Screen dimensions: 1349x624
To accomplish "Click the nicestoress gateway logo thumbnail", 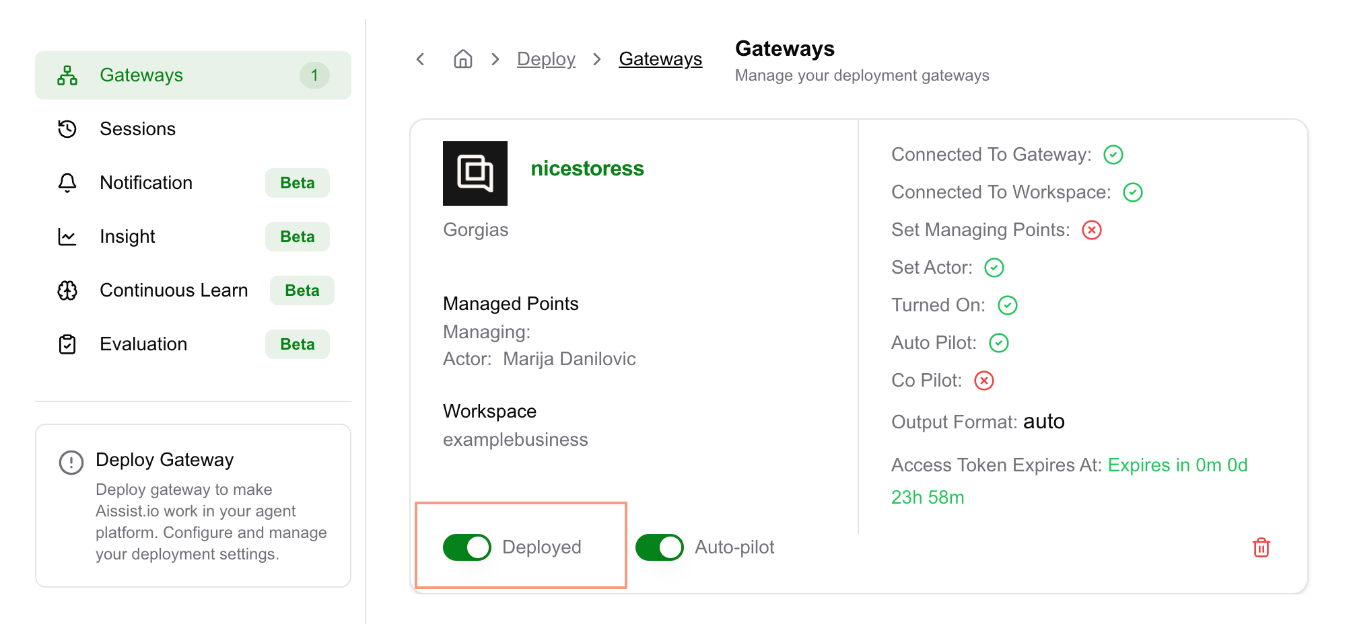I will (475, 173).
